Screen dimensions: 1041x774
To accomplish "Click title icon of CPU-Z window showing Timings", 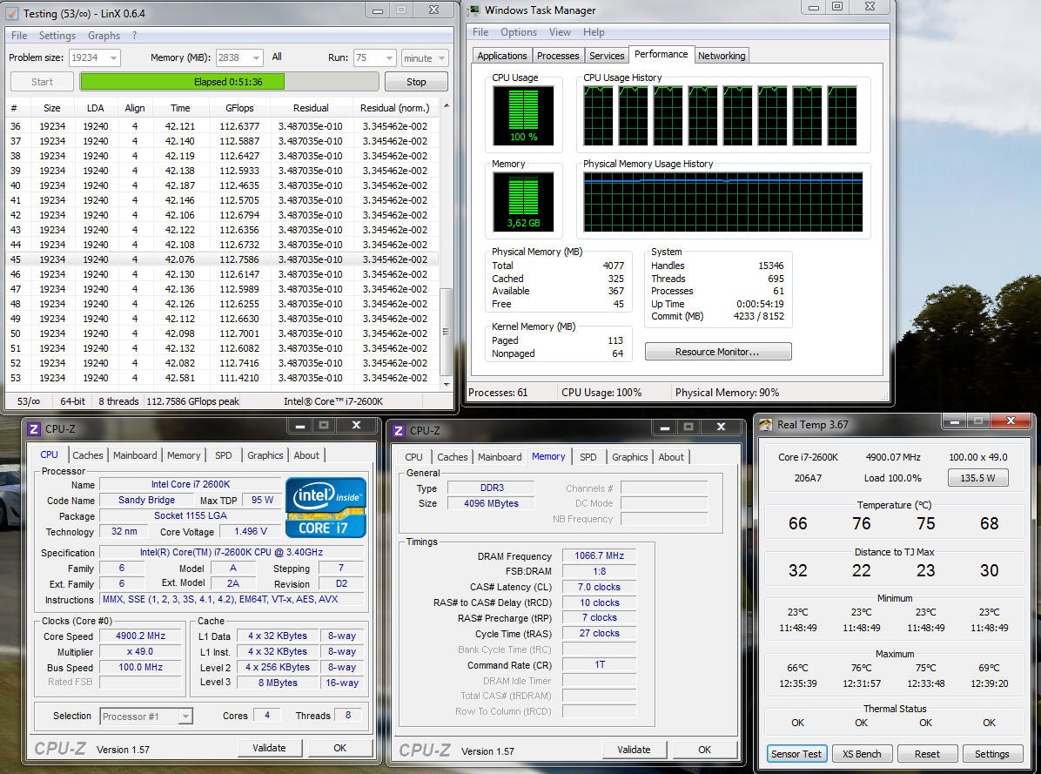I will (399, 431).
